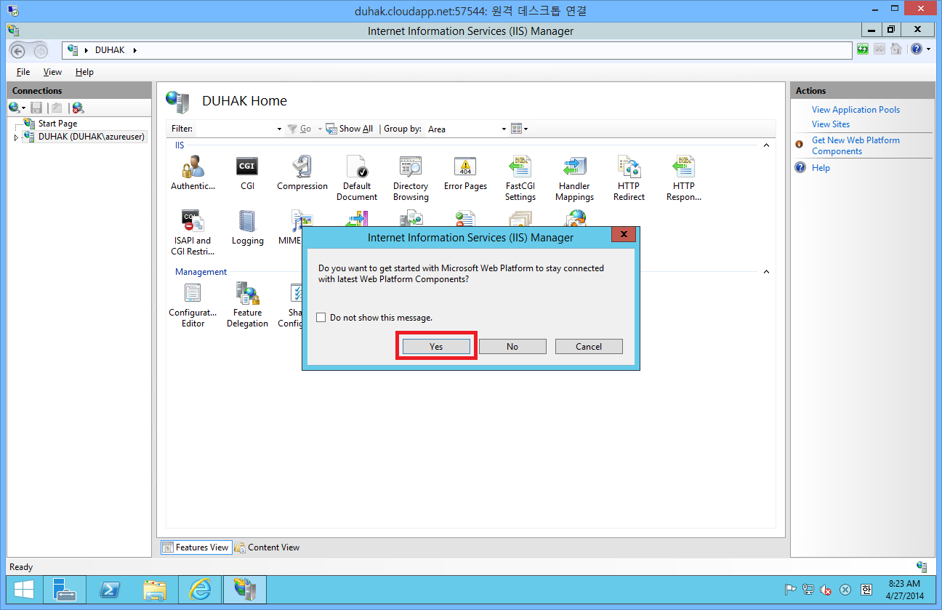This screenshot has height=610, width=942.
Task: Open FastCGI Settings
Action: tap(520, 178)
